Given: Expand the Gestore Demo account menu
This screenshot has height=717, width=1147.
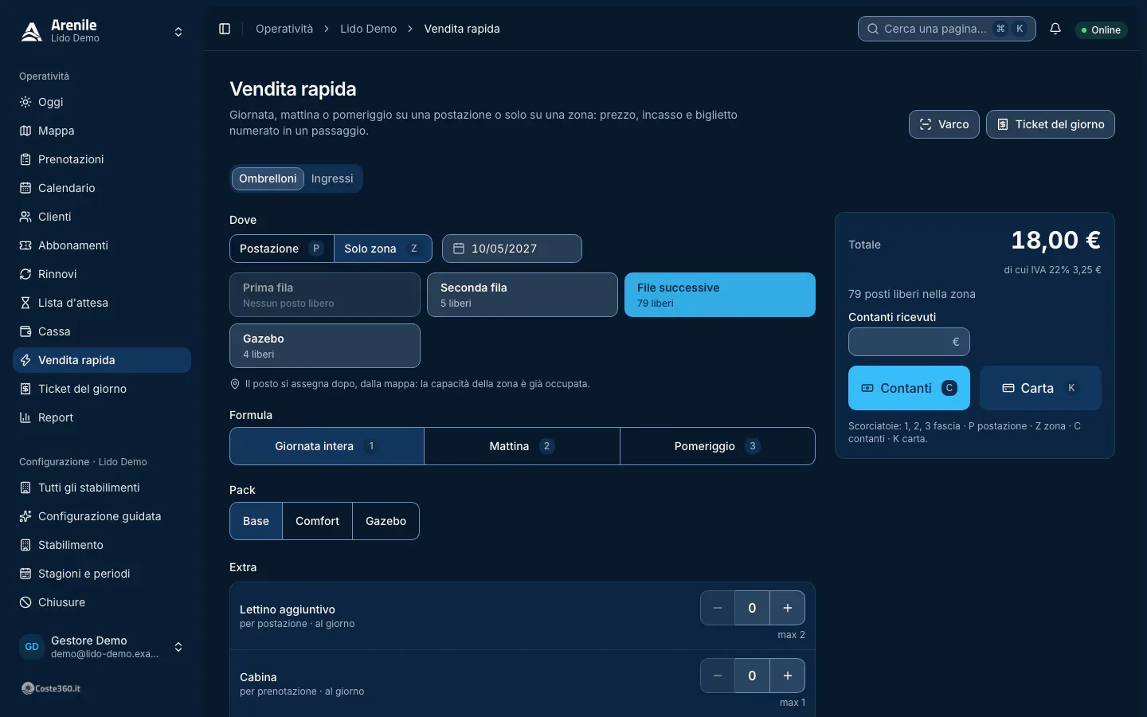Looking at the screenshot, I should click(x=102, y=647).
